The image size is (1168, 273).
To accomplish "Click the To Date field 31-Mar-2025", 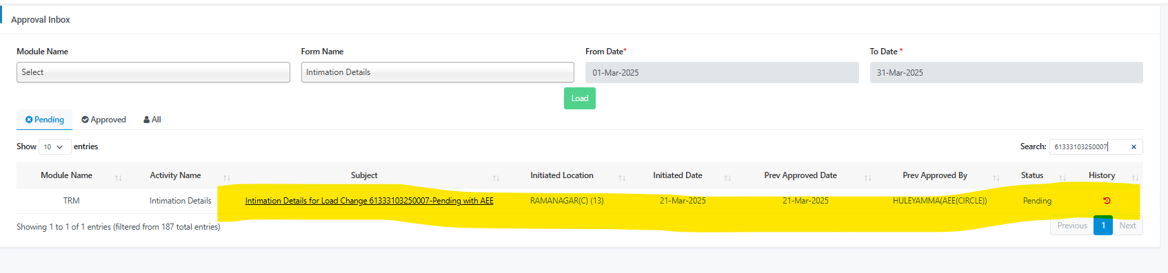I will pos(1006,72).
